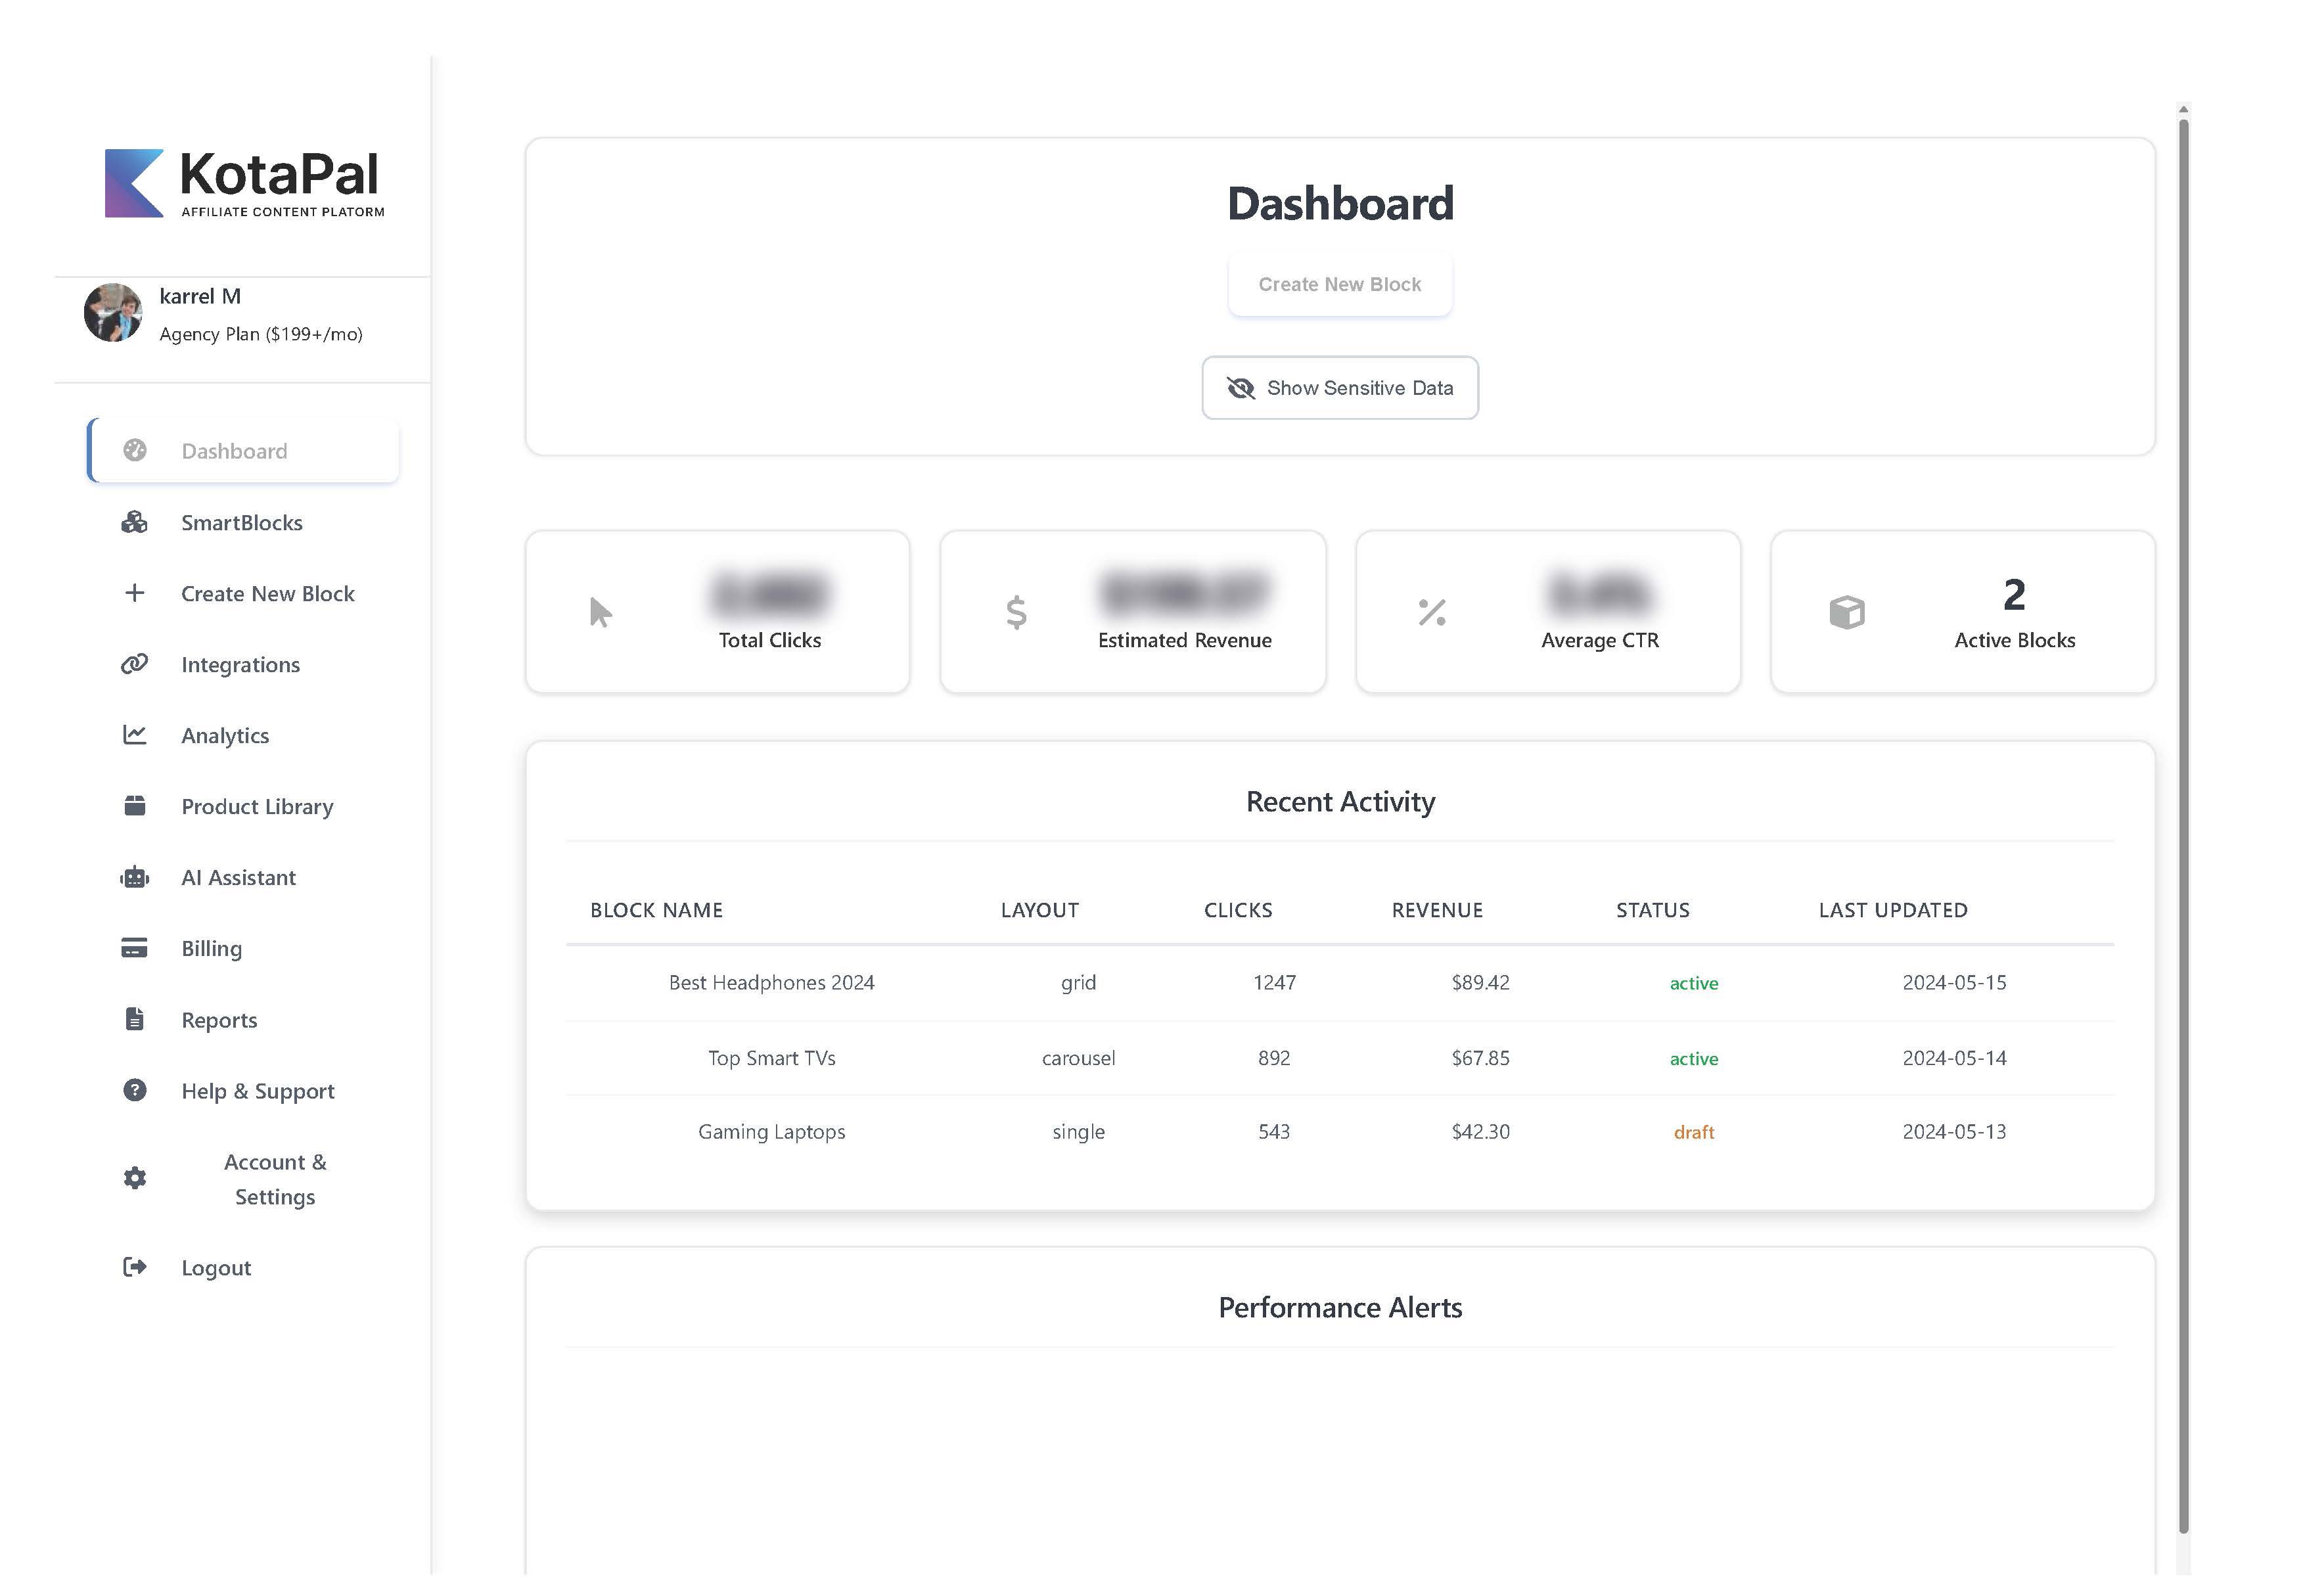Toggle Show Sensitive Data visibility
Screen dimensions: 2303x1596
tap(1340, 388)
